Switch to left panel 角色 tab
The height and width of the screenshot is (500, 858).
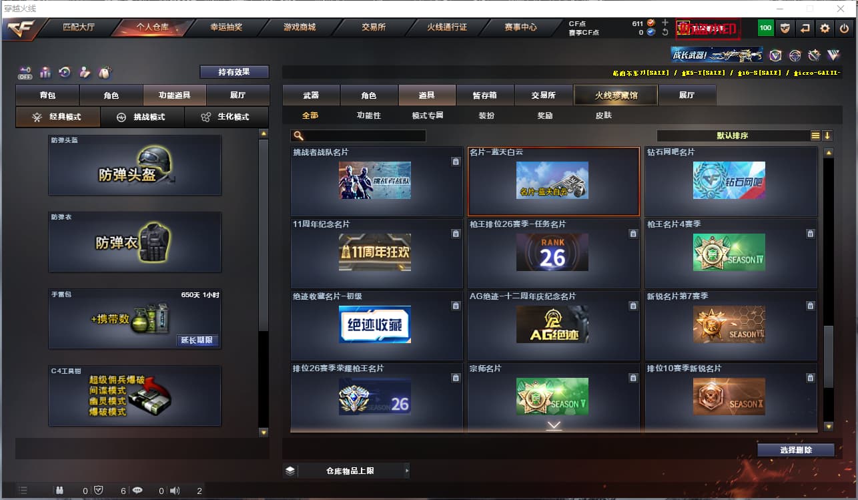click(111, 95)
